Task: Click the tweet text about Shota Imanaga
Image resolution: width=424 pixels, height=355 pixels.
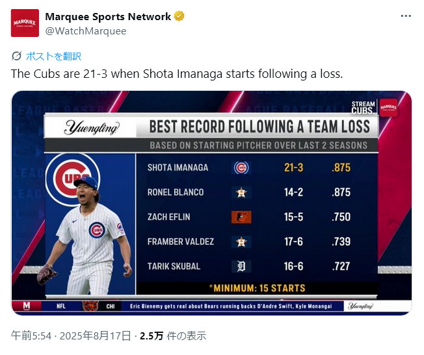Action: (177, 74)
